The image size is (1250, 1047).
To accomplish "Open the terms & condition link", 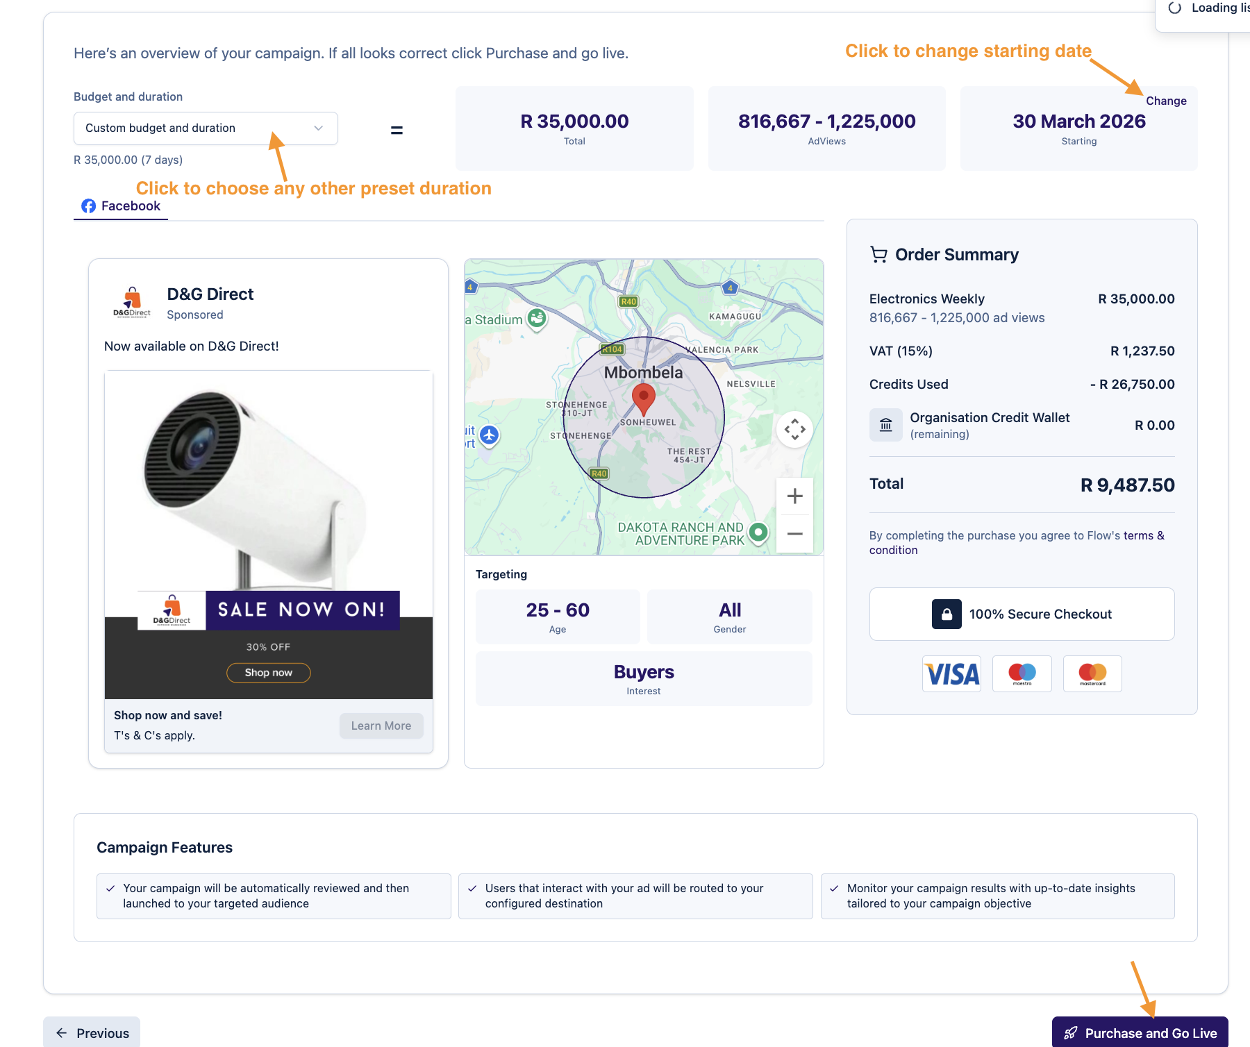I will coord(1143,536).
